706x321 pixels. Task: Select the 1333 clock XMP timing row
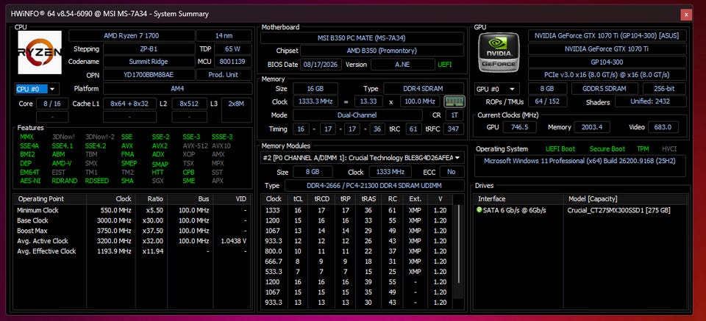[x=358, y=210]
